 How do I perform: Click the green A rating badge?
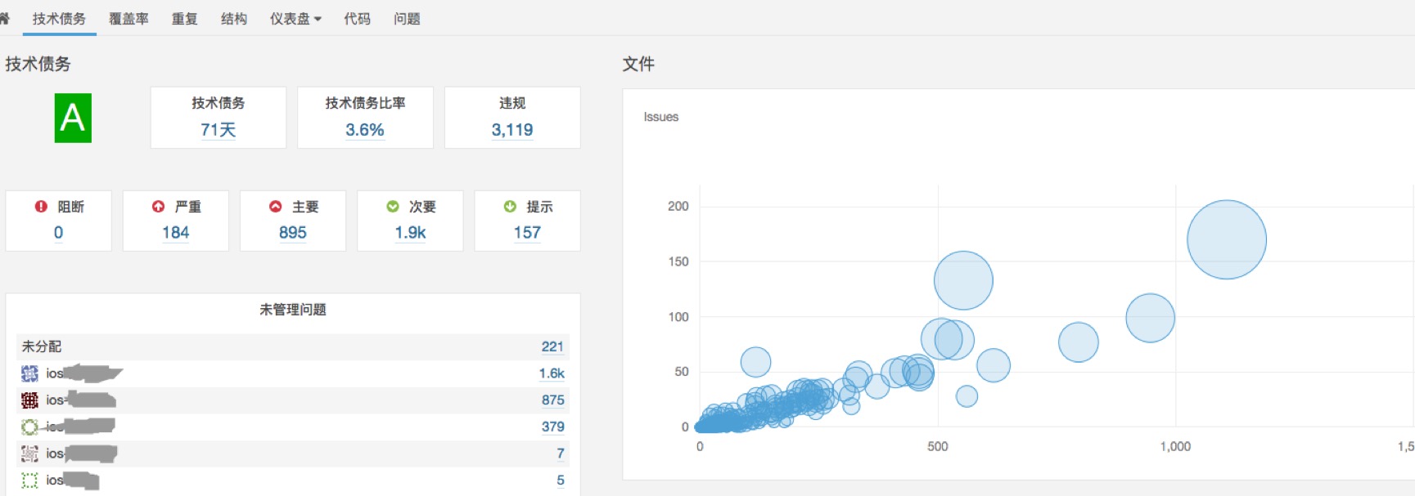[73, 118]
